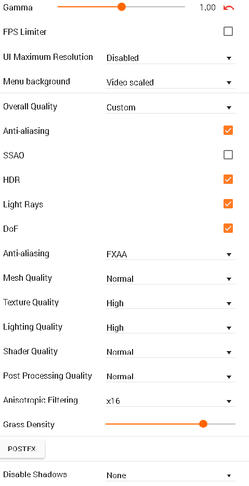Open the UI Maximum Resolution dropdown

tap(171, 58)
